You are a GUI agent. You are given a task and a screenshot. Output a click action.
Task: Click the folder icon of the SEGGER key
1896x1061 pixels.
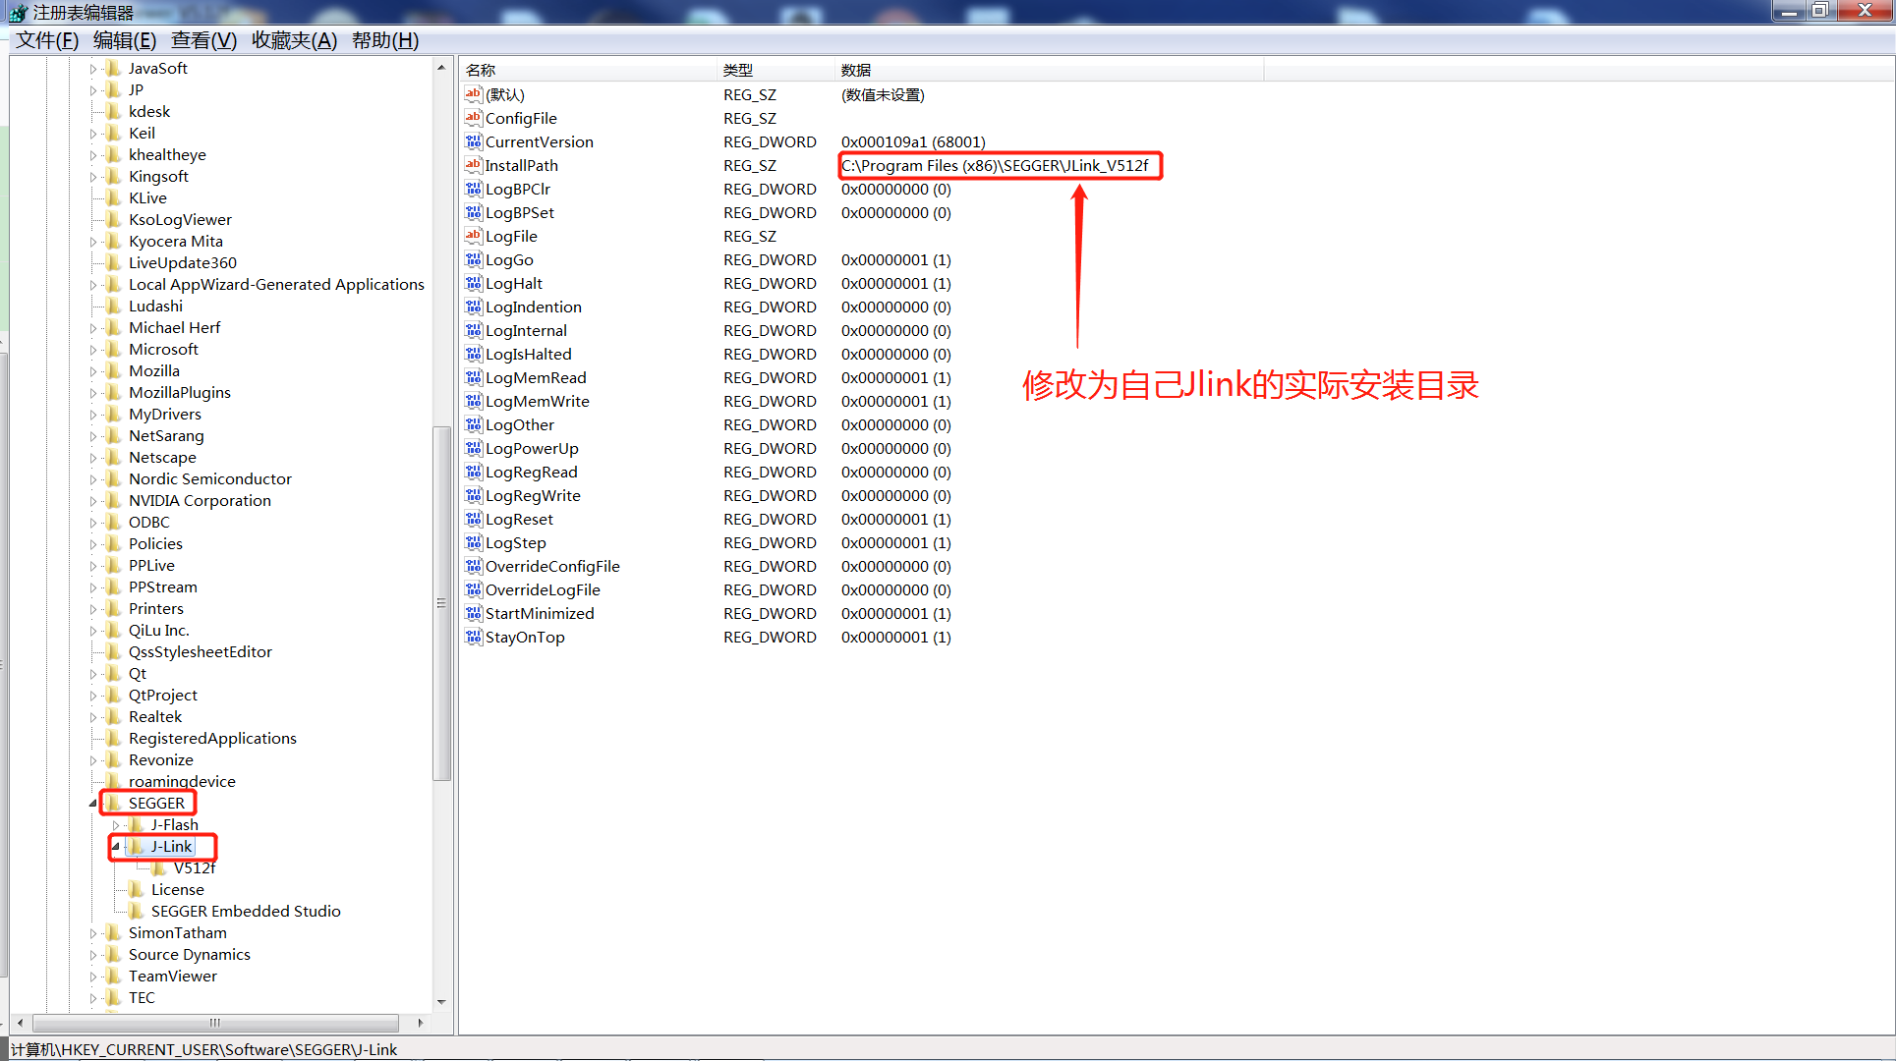click(x=114, y=803)
